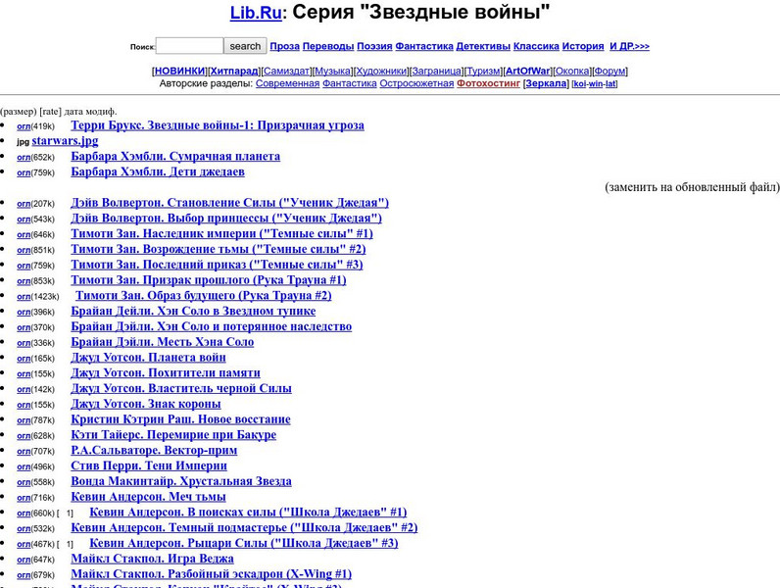Open Терри Брукс Призрачная угроза book
Screen dimensions: 780x588
click(x=218, y=125)
